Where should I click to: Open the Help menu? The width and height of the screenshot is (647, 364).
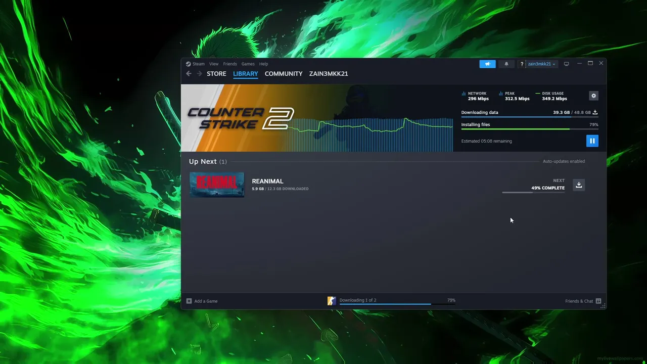263,64
